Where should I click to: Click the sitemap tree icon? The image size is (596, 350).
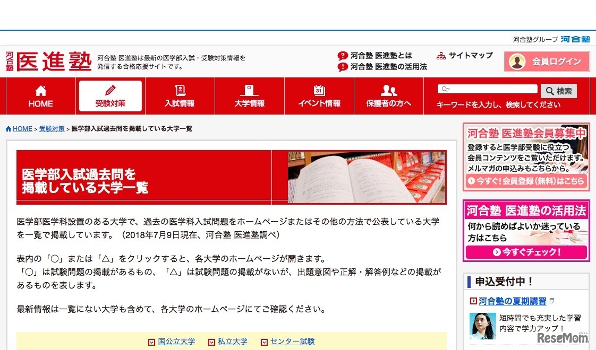tap(441, 56)
